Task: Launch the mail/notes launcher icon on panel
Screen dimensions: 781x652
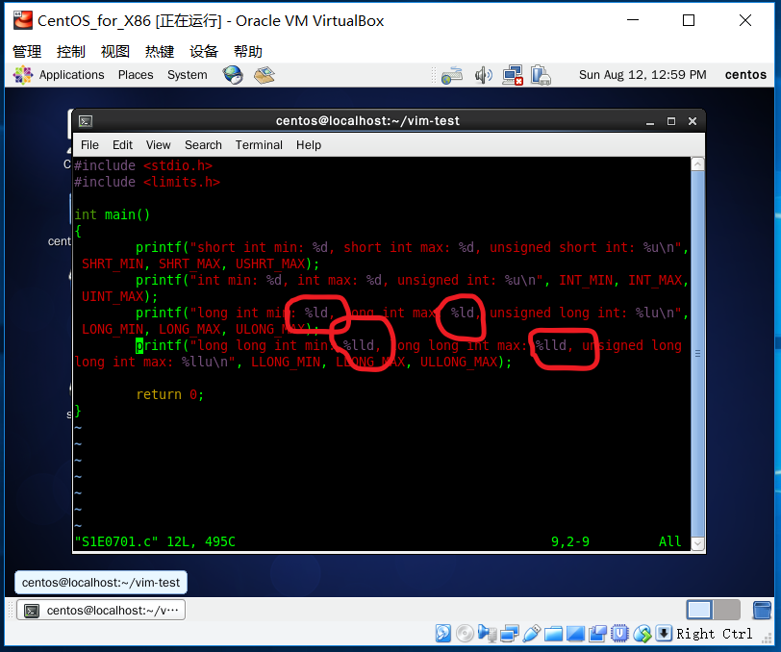Action: [264, 75]
